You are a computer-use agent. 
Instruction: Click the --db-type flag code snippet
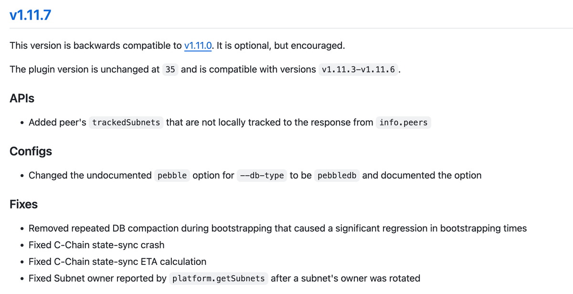(x=262, y=176)
